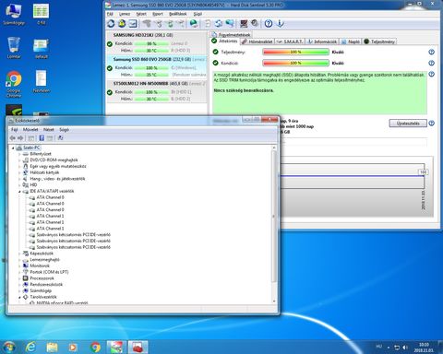
Task: Click the Újratesztelés button
Action: (408, 124)
